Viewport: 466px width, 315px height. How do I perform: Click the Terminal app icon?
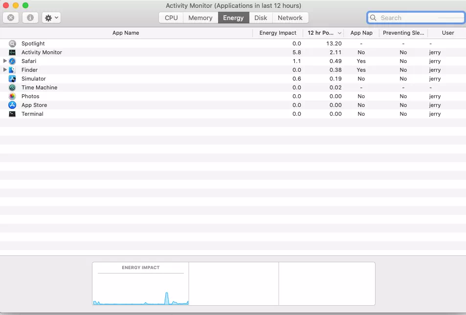coord(12,114)
